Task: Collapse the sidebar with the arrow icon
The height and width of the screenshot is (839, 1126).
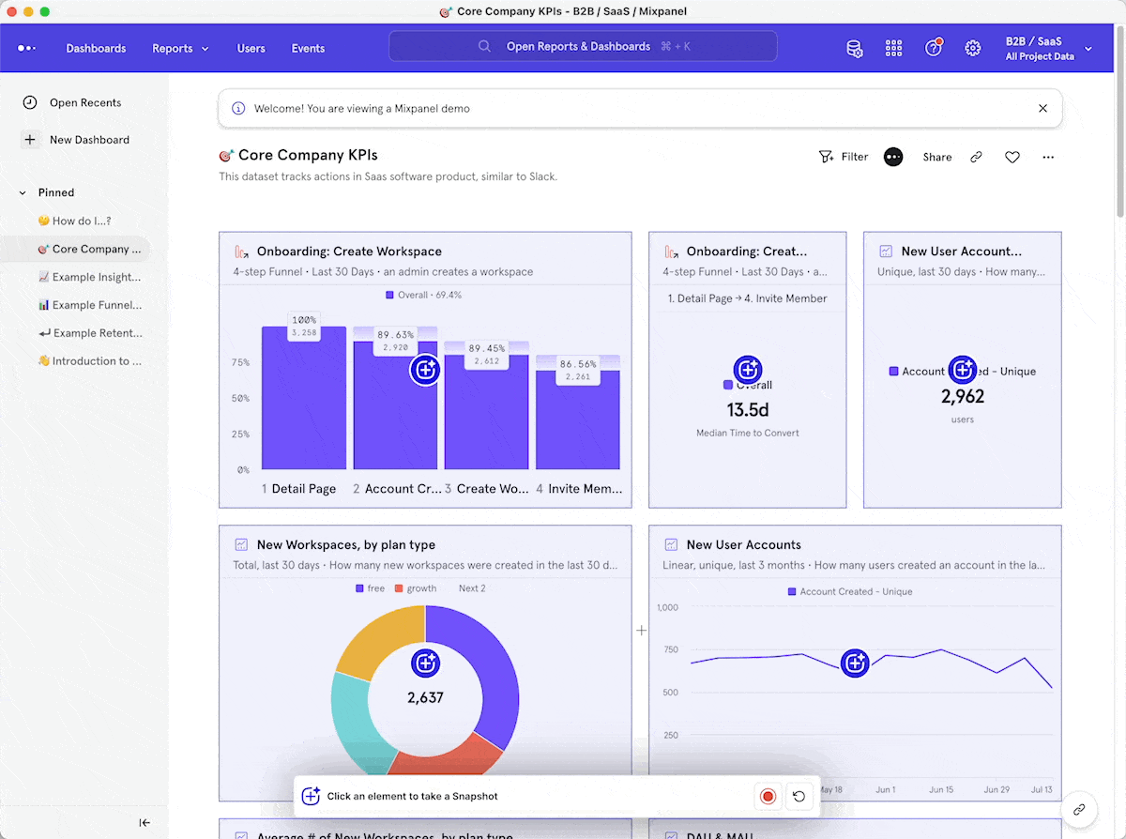Action: click(145, 823)
